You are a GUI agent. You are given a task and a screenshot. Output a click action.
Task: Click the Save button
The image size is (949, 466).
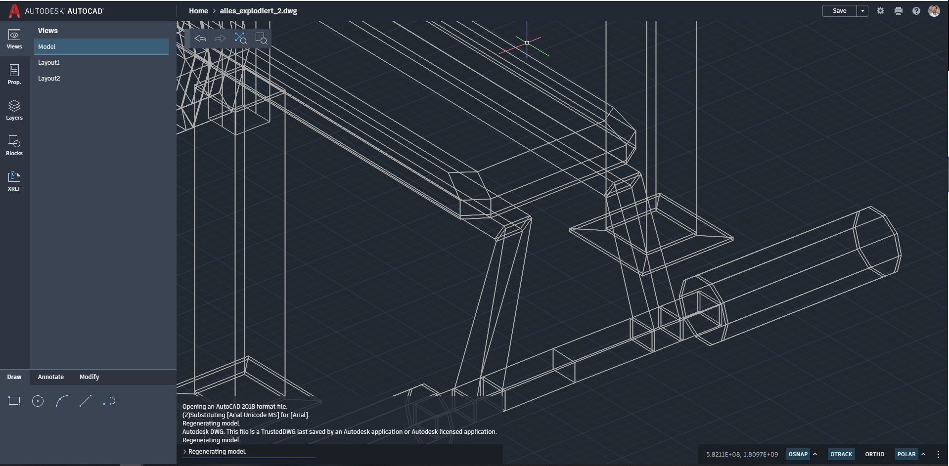pyautogui.click(x=839, y=11)
